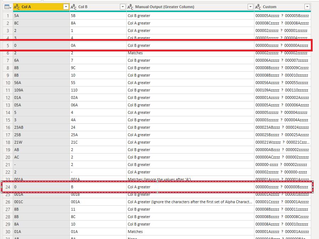
Task: Select the Custom cell in row 18
Action: pyautogui.click(x=282, y=142)
